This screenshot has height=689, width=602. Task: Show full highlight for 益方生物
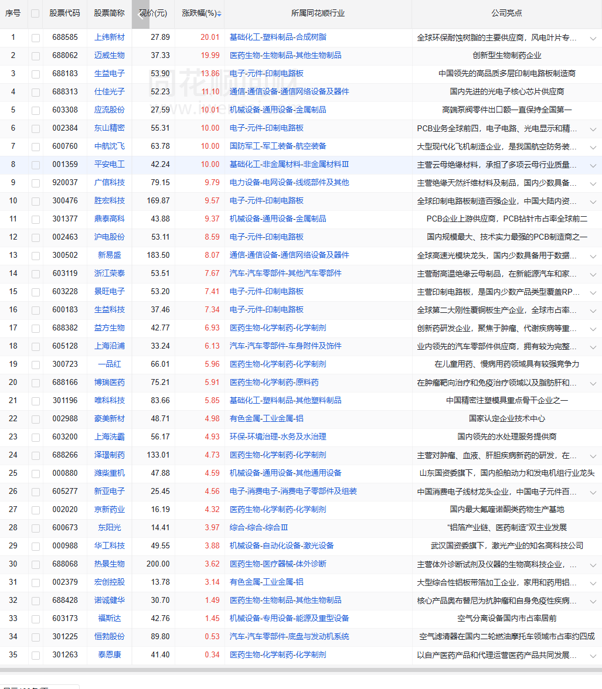(x=593, y=329)
